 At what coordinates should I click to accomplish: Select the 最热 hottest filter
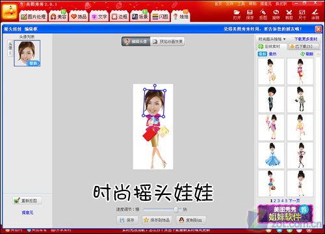click(x=272, y=54)
